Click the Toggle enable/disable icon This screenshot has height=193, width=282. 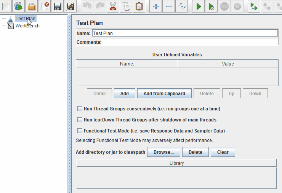[x=182, y=6]
